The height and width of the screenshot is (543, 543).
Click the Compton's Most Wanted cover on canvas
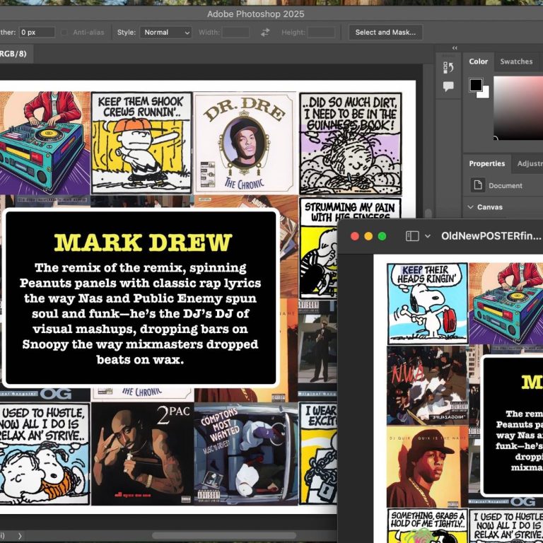click(x=245, y=454)
